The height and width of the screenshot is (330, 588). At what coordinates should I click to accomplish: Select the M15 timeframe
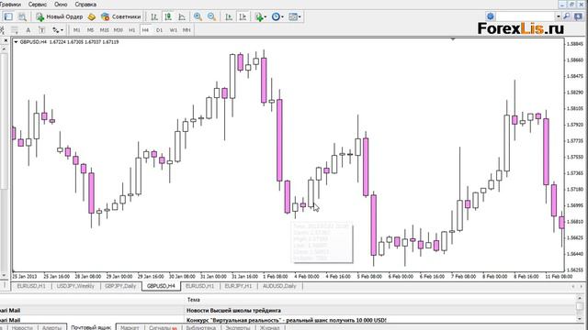click(x=104, y=30)
